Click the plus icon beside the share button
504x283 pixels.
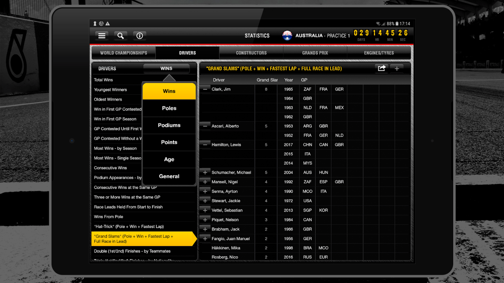(396, 68)
